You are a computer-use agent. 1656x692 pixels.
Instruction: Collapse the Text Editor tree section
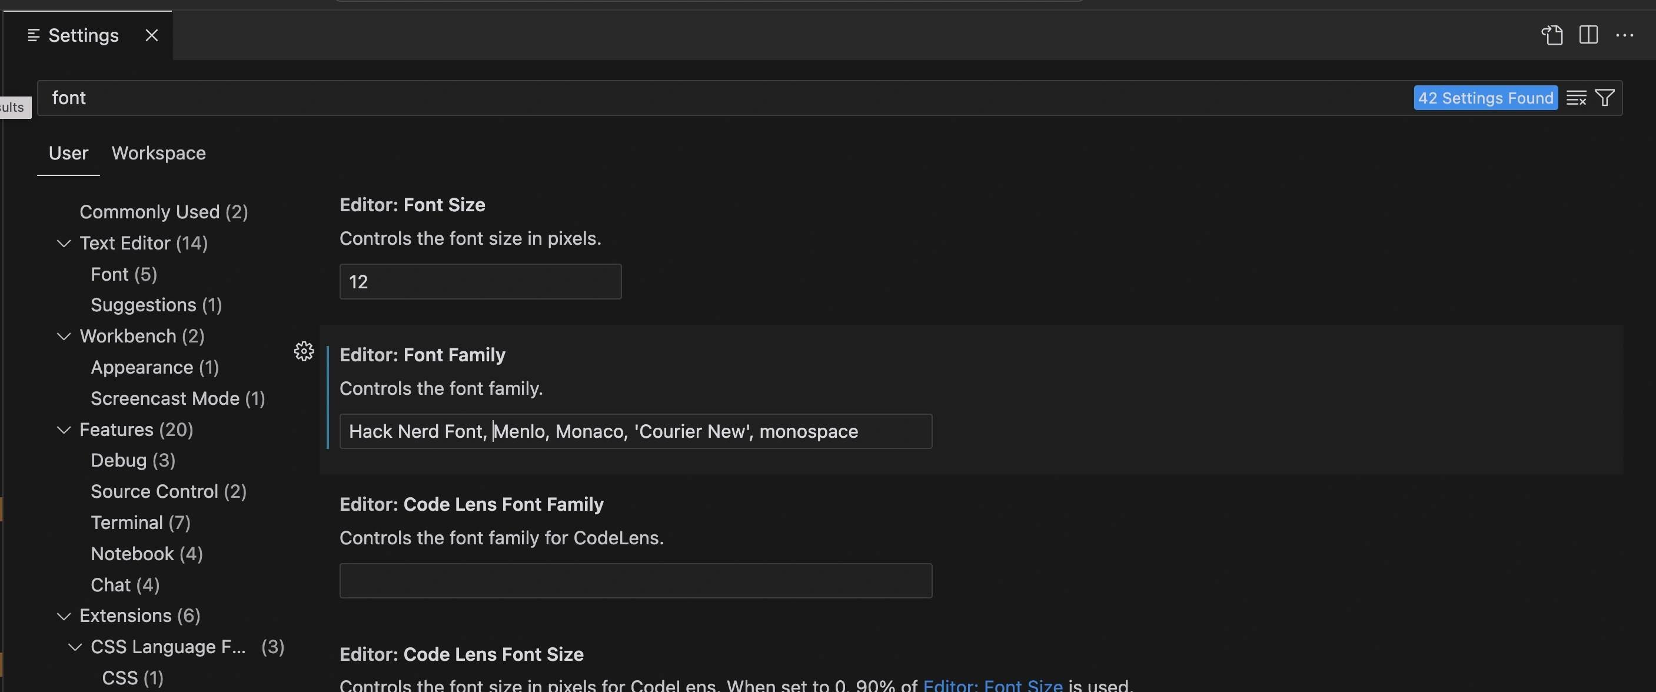pyautogui.click(x=64, y=244)
